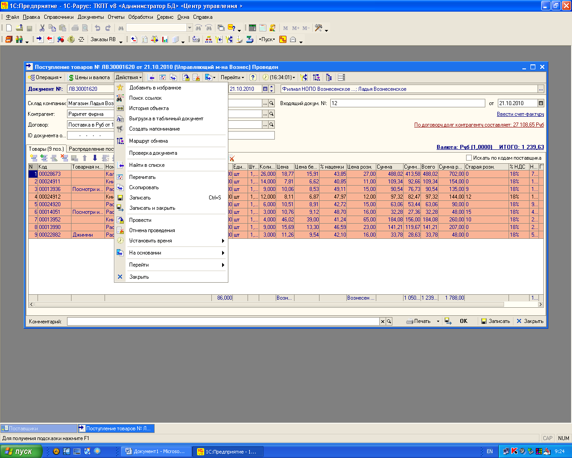The height and width of the screenshot is (458, 572).
Task: Click the 1C help question icon
Action: [x=231, y=28]
